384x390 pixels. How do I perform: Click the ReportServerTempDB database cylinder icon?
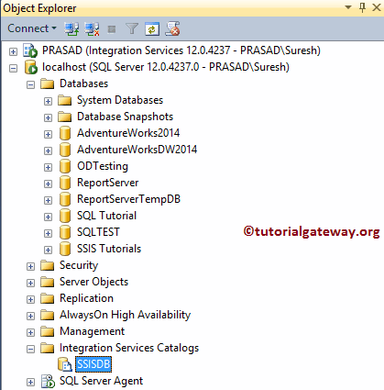65,199
